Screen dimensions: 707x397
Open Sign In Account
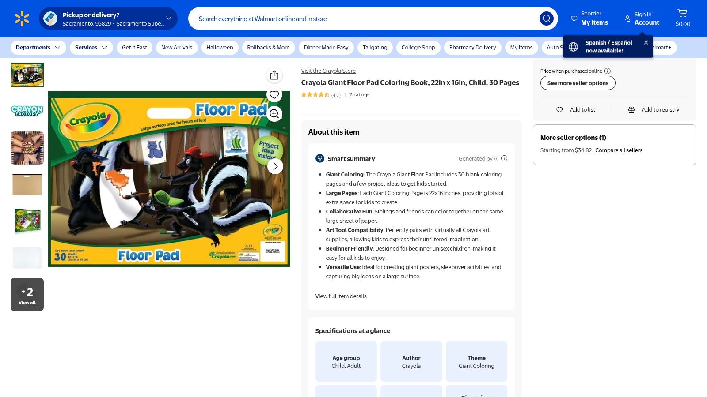point(642,19)
